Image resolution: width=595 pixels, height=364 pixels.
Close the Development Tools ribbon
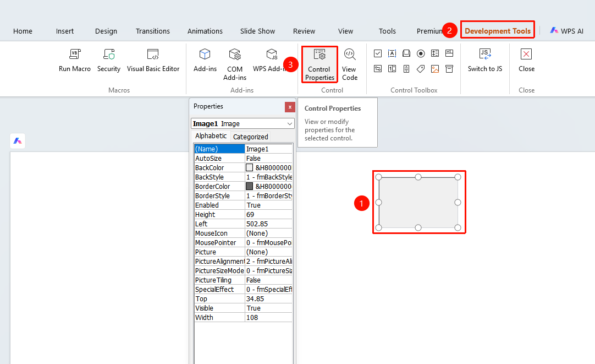(526, 60)
